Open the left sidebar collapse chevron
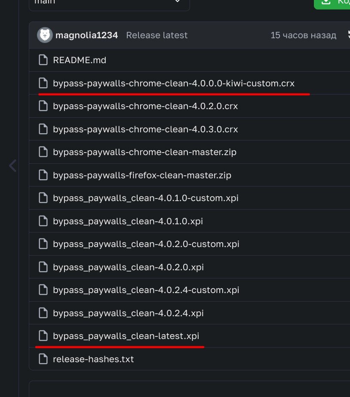 12,165
